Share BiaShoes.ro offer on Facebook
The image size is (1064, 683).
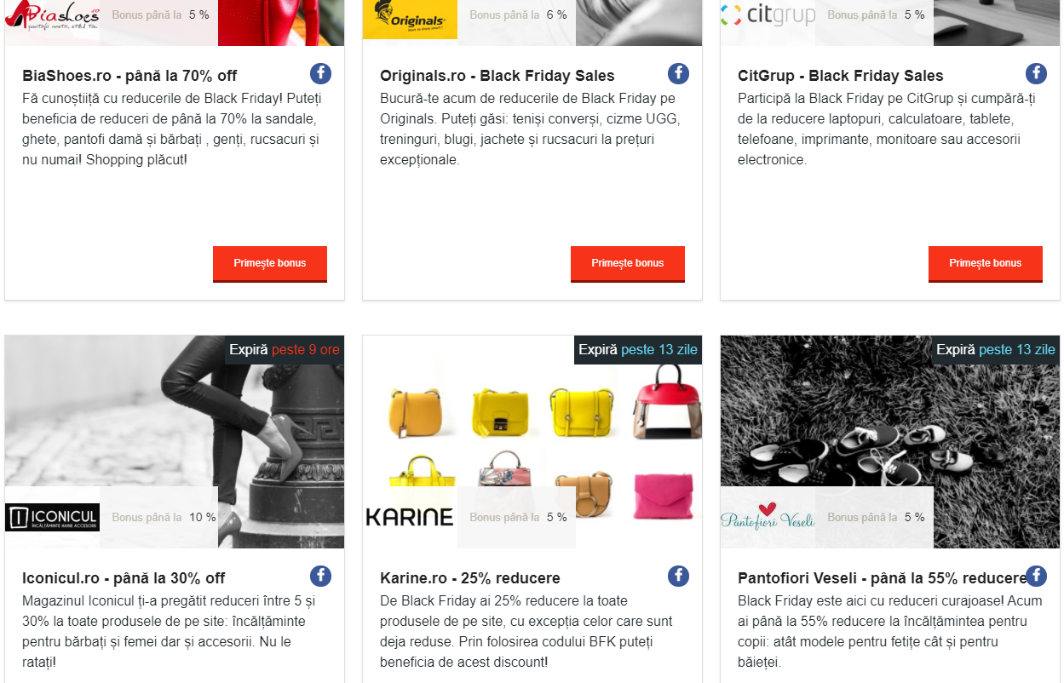point(320,73)
